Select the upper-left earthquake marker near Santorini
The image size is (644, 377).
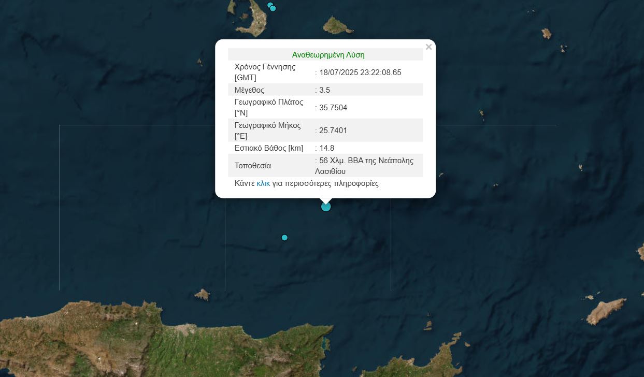(269, 5)
